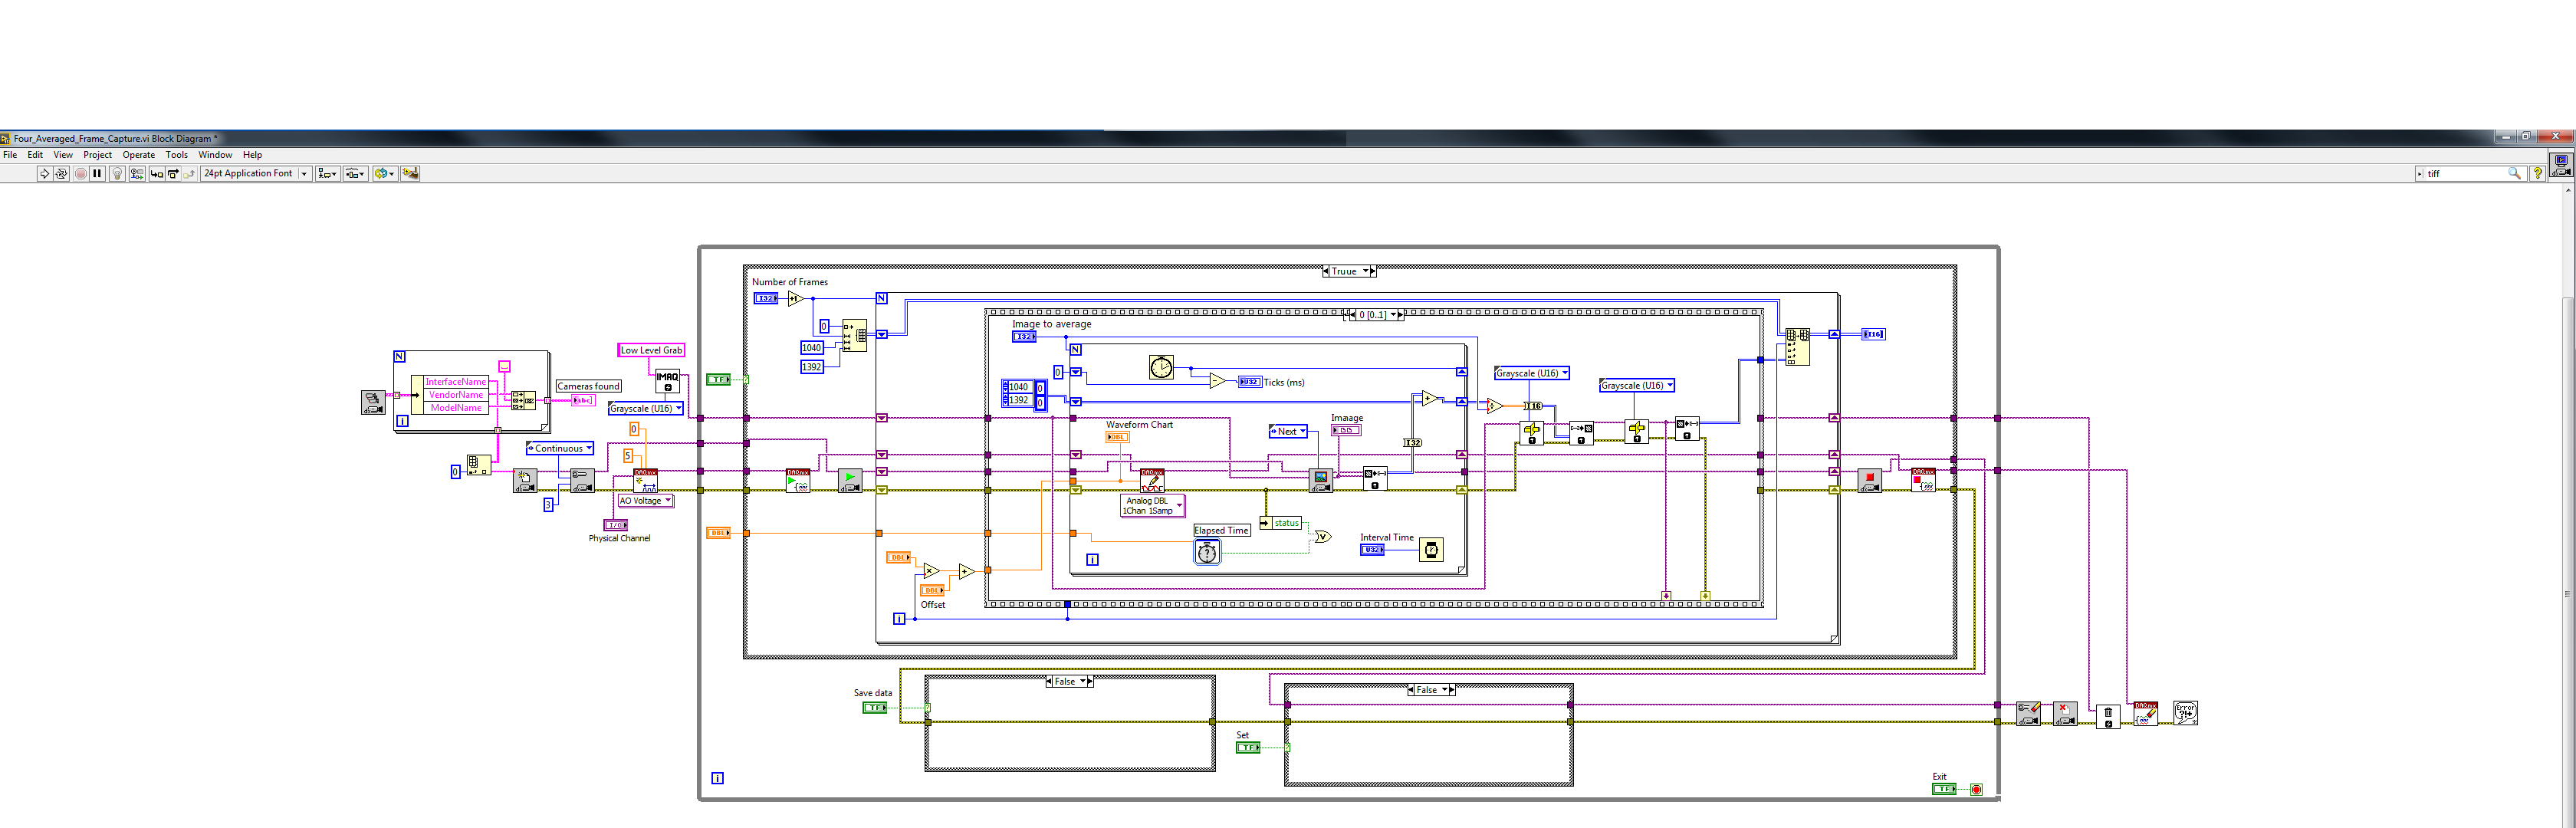
Task: Open the Continuous enum dropdown
Action: click(560, 448)
